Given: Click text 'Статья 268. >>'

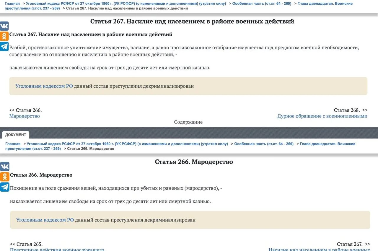Looking at the screenshot, I should click(x=351, y=110).
